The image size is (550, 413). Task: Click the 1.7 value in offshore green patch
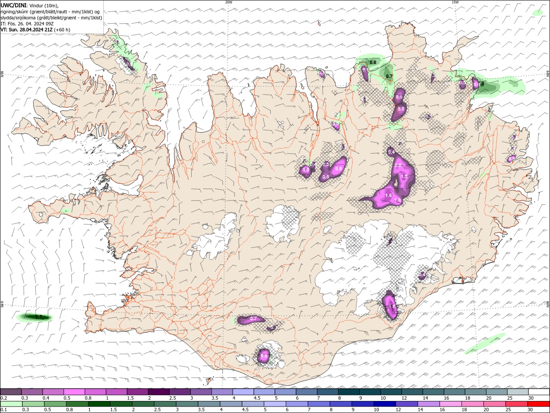[x=39, y=317]
